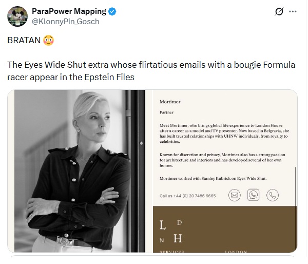Open the black-and-white woman photo

(80, 171)
